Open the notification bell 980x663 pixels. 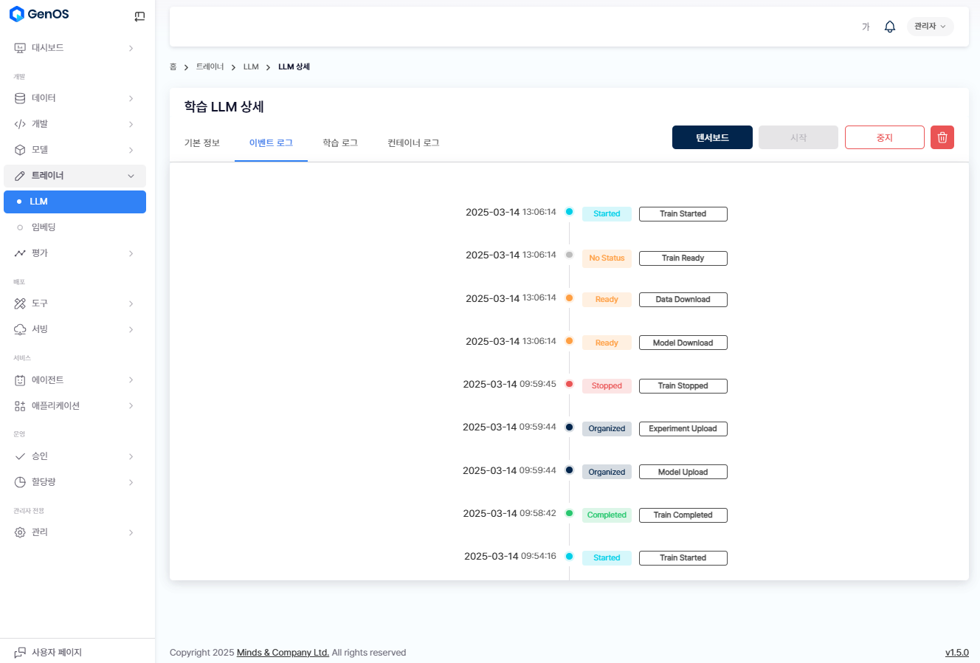(890, 27)
